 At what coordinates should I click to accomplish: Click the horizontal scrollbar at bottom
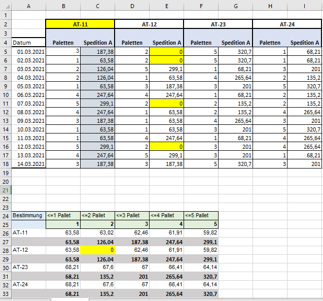[x=206, y=299]
